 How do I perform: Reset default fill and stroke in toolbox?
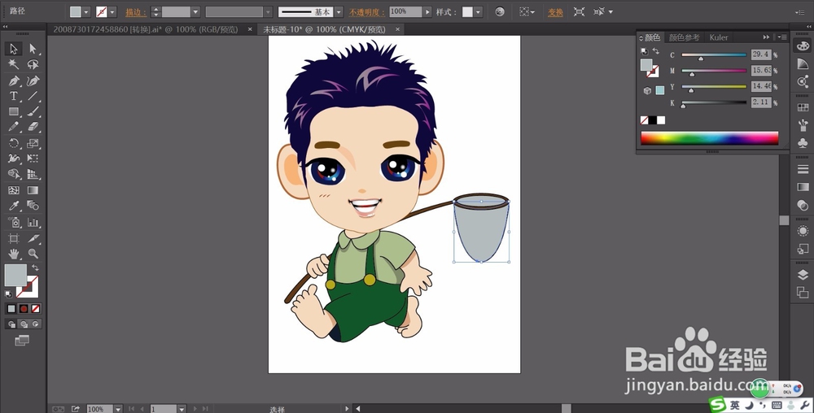pyautogui.click(x=9, y=294)
